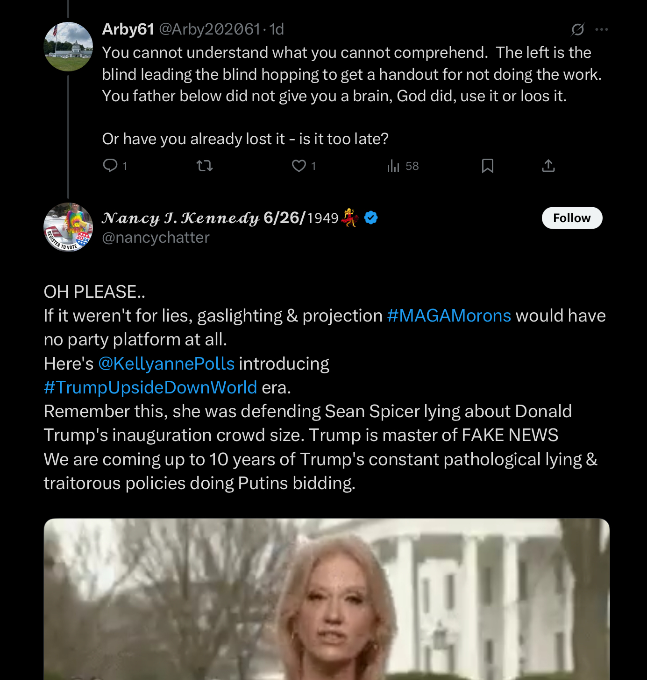Open more options menu on Arby61's tweet
The height and width of the screenshot is (680, 647).
pos(602,29)
